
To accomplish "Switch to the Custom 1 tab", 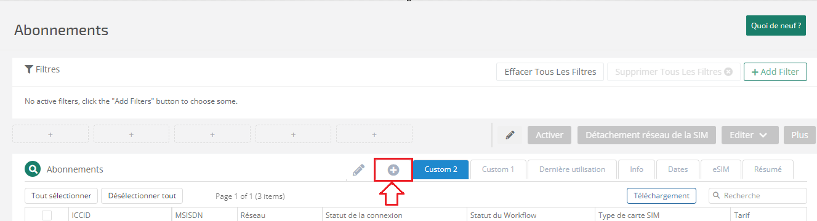I will coord(498,169).
